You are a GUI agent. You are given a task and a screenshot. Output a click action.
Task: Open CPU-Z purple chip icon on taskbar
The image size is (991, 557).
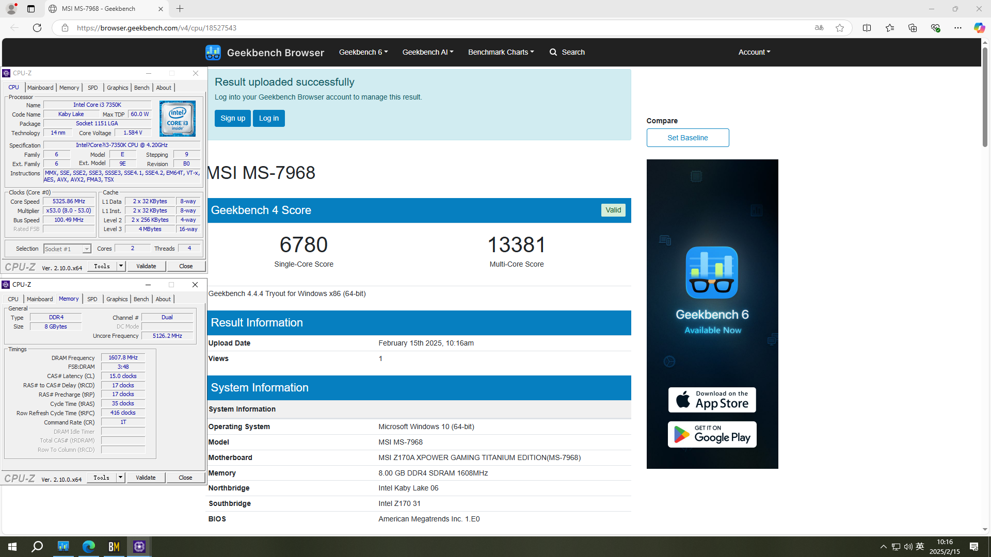139,547
